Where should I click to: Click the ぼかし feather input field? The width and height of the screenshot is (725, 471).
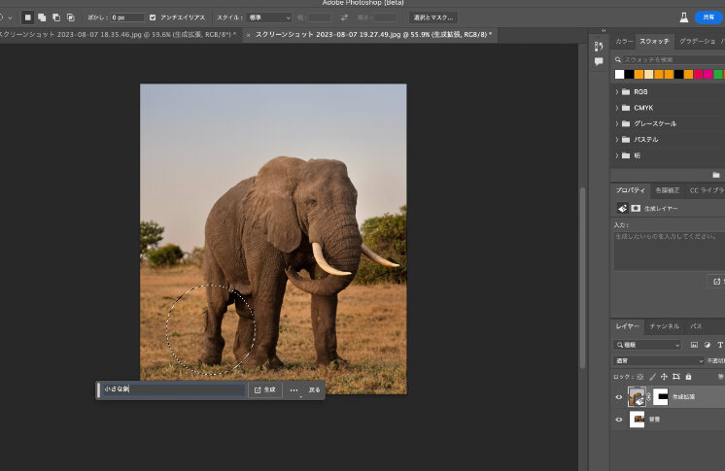[x=127, y=17]
